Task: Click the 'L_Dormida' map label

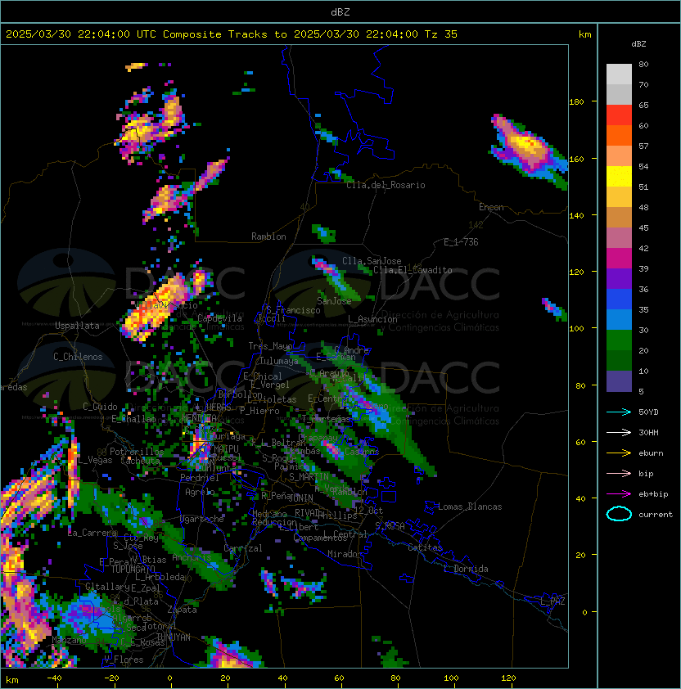Action: click(x=466, y=569)
